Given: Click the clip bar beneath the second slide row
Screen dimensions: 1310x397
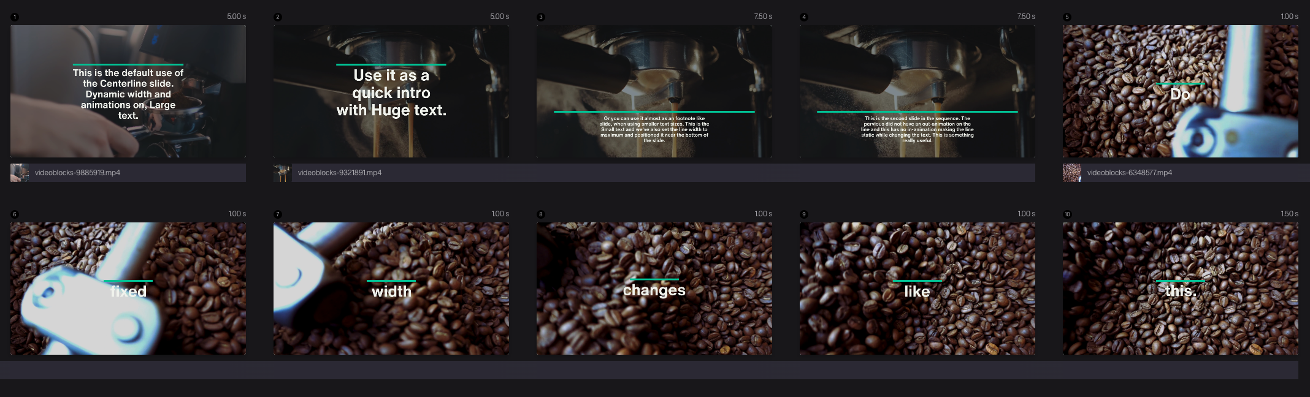Looking at the screenshot, I should click(649, 370).
